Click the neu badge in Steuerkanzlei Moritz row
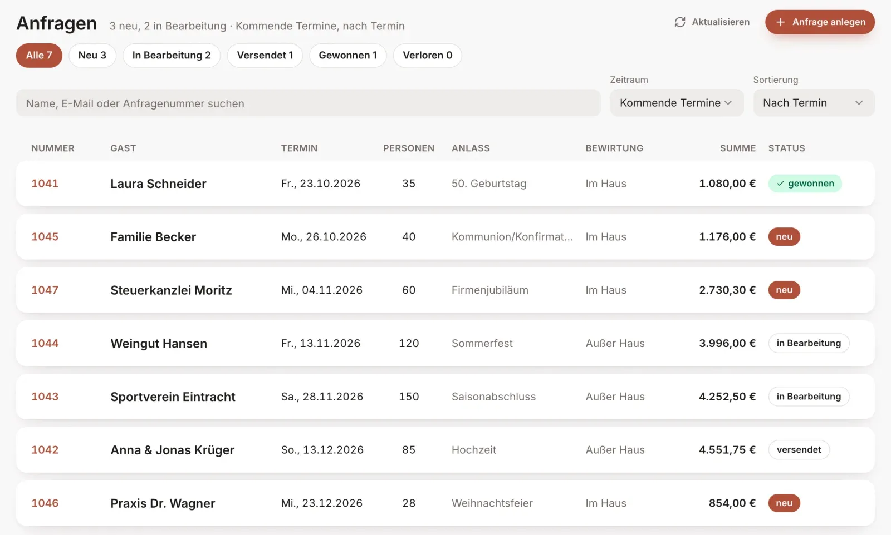Screen dimensions: 891x535 [784, 290]
